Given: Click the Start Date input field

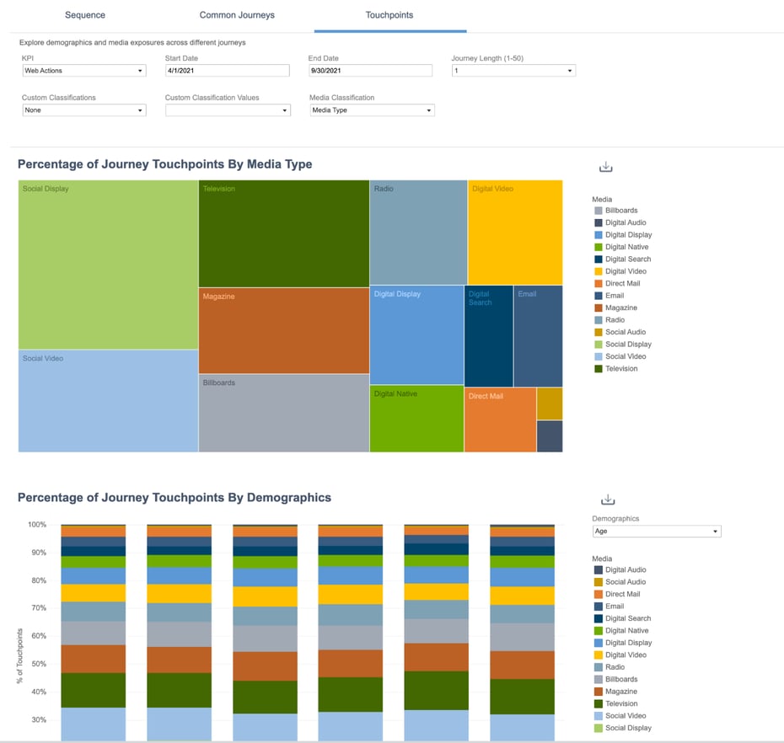Looking at the screenshot, I should pyautogui.click(x=228, y=71).
